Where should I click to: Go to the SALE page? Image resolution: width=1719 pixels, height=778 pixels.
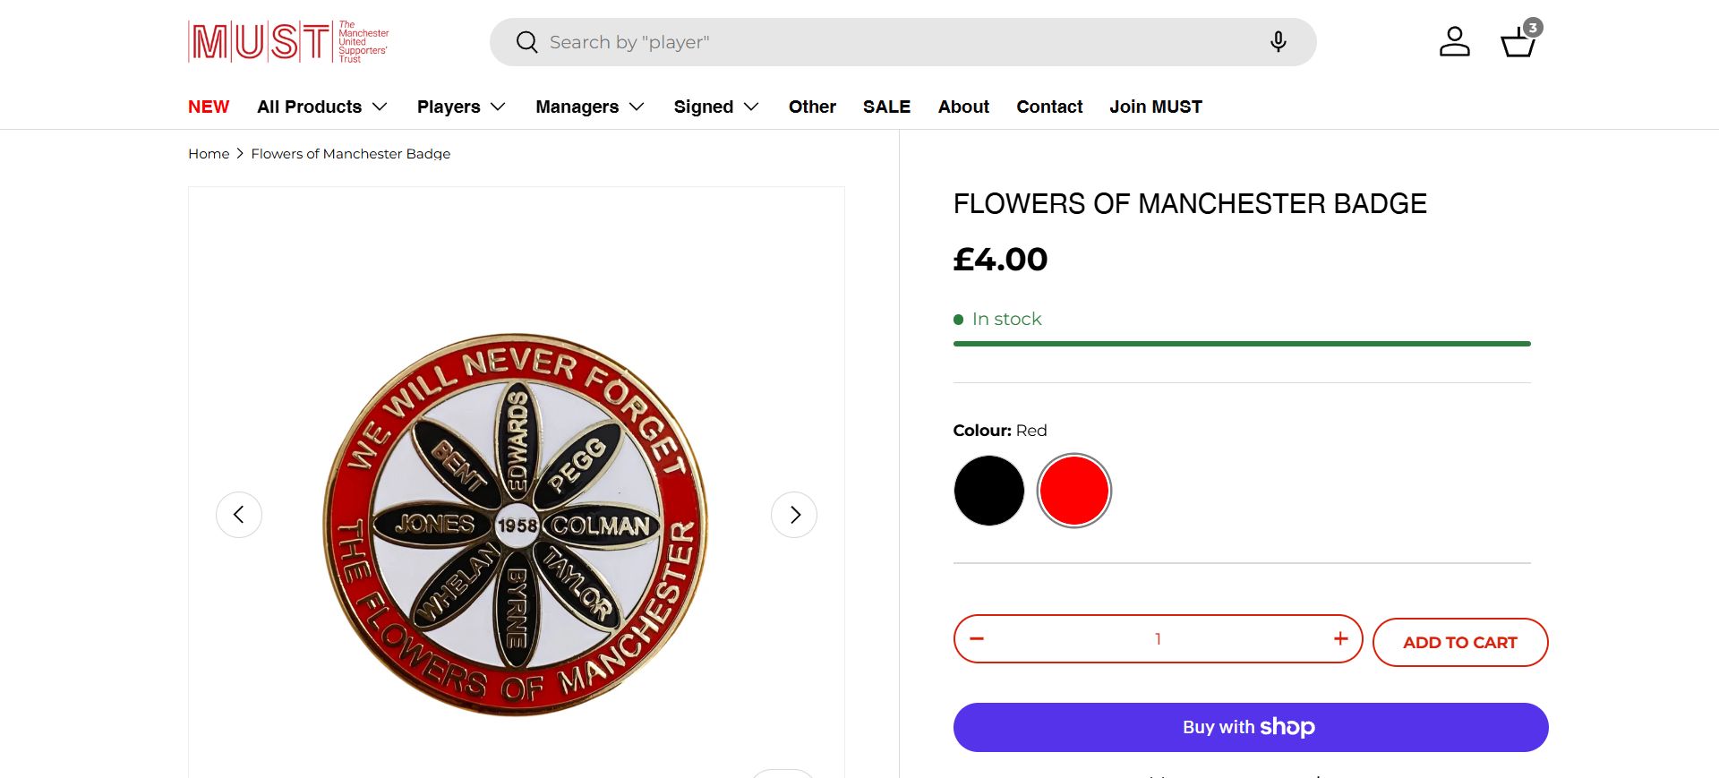pos(886,107)
